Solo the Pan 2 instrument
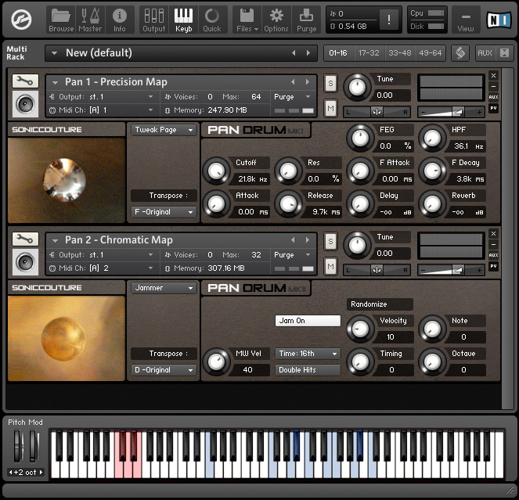The image size is (519, 500). pyautogui.click(x=330, y=241)
